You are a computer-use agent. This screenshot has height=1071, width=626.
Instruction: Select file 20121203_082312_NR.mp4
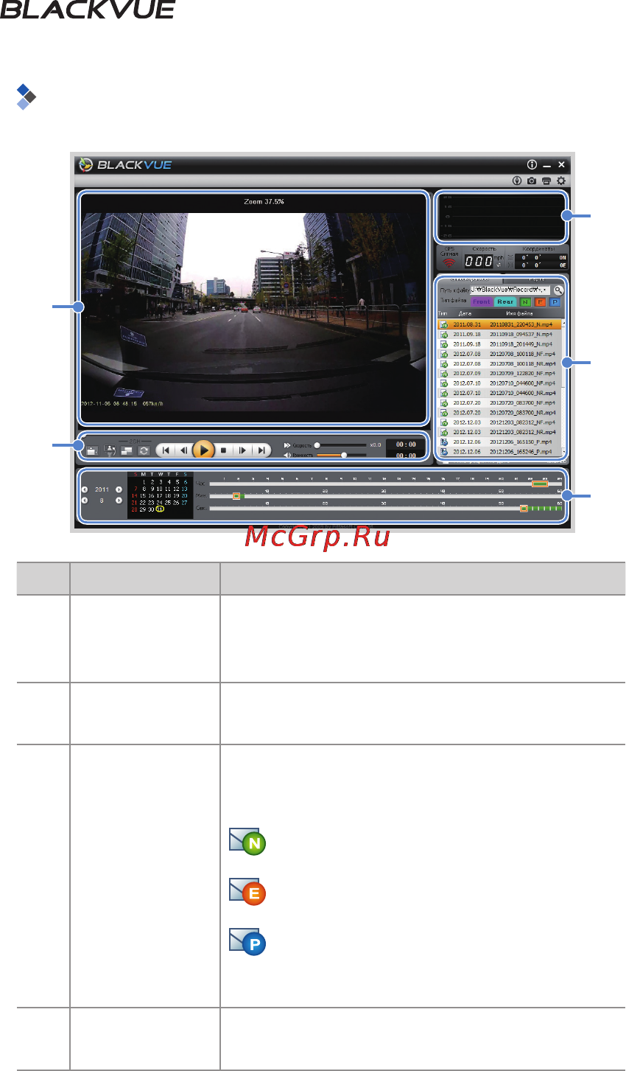click(x=500, y=432)
